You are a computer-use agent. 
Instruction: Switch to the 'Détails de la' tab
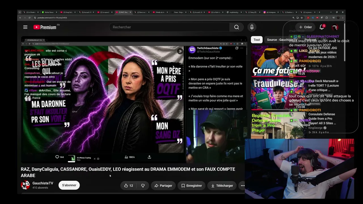(x=161, y=12)
